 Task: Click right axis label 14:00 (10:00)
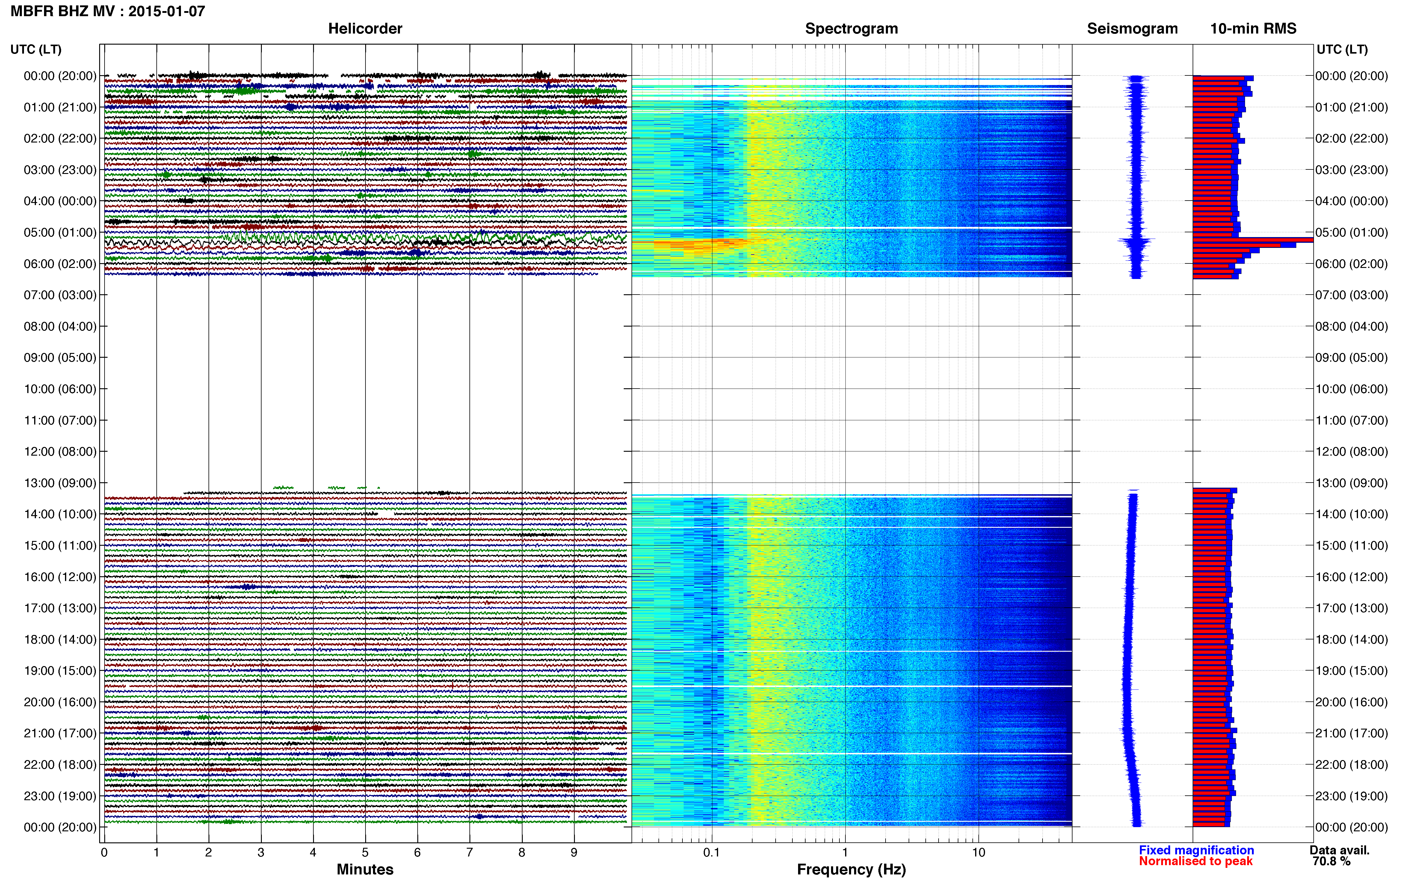pyautogui.click(x=1351, y=515)
